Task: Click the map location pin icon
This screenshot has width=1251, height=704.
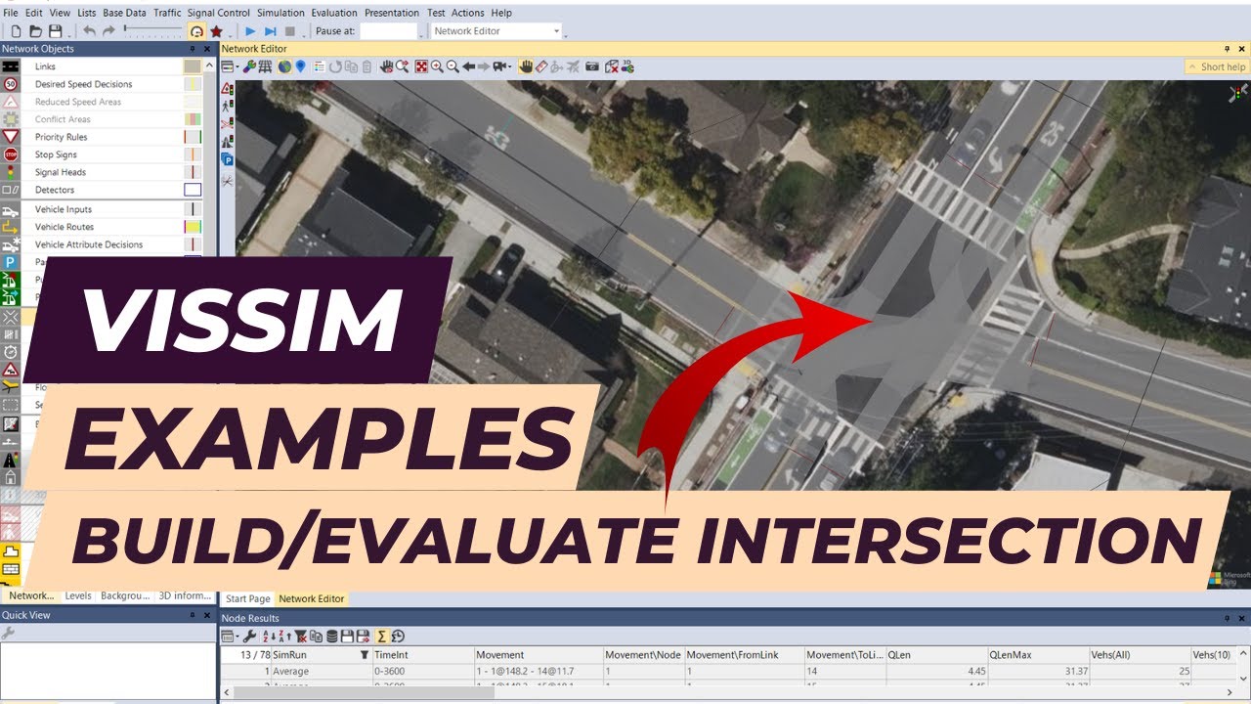Action: point(300,66)
